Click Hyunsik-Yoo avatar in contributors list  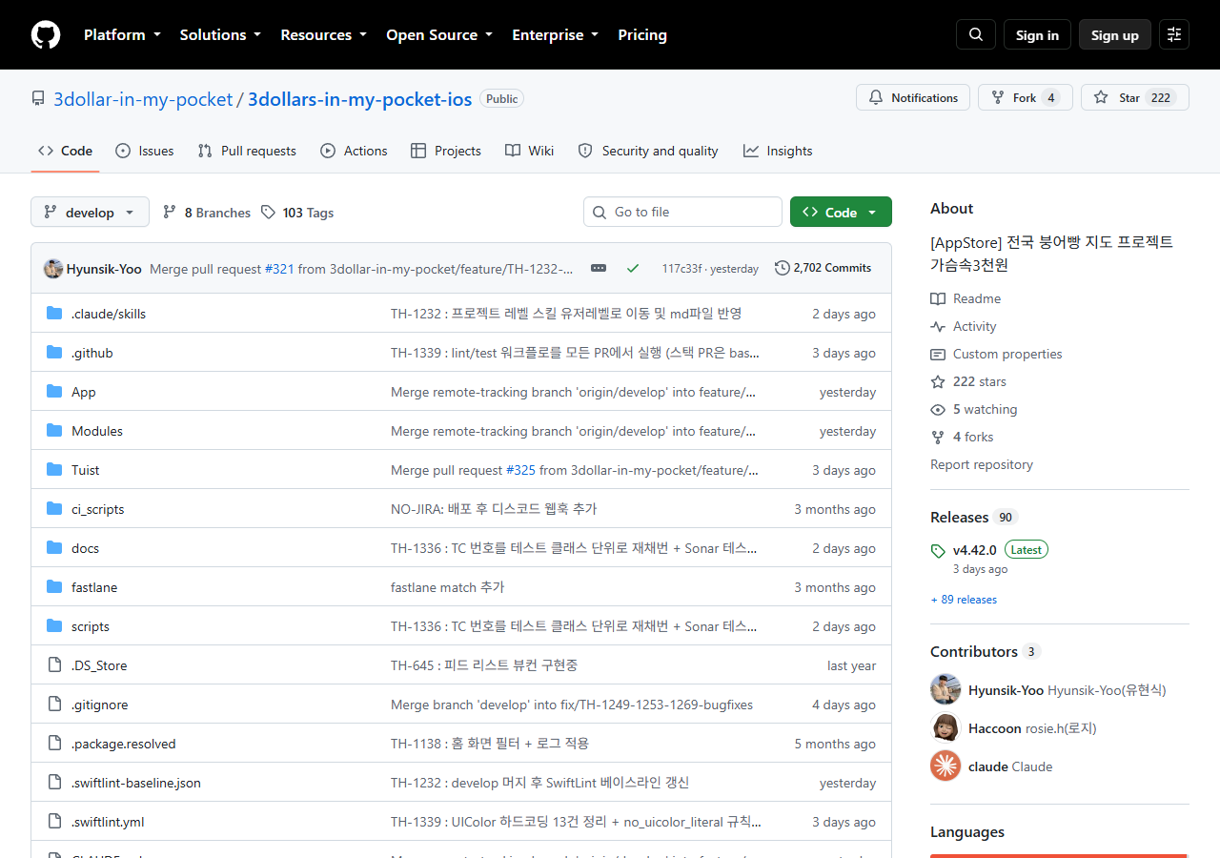[x=945, y=689]
